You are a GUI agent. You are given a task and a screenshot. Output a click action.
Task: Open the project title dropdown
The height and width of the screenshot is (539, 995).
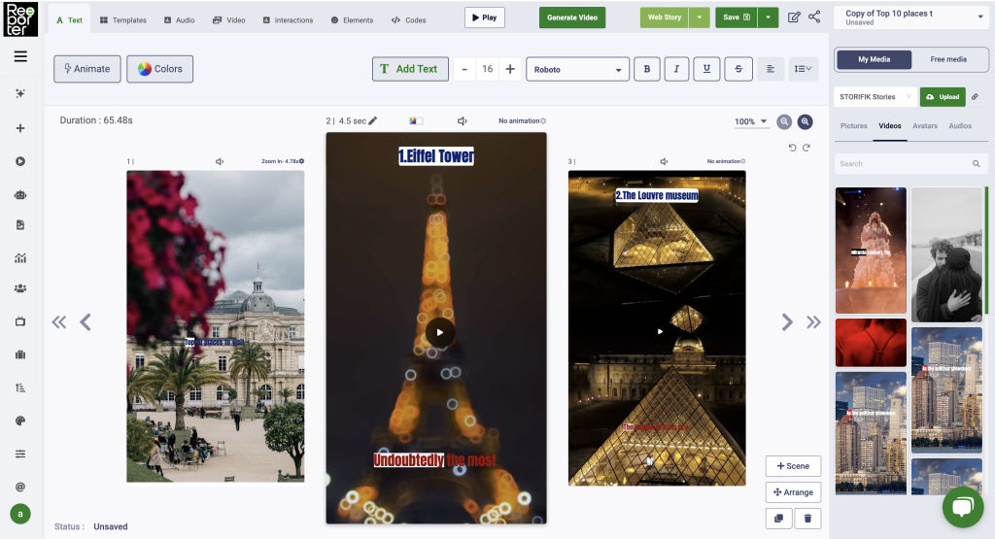click(911, 17)
